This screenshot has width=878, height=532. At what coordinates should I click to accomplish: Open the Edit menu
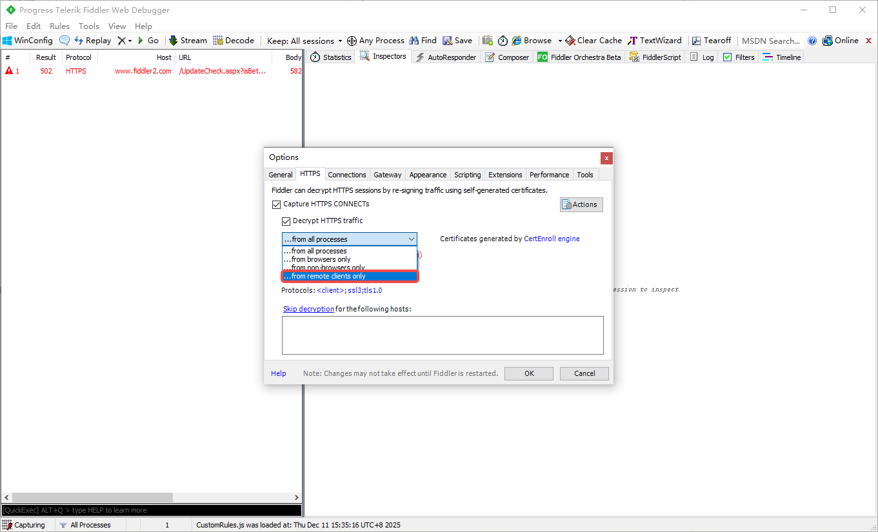tap(34, 26)
